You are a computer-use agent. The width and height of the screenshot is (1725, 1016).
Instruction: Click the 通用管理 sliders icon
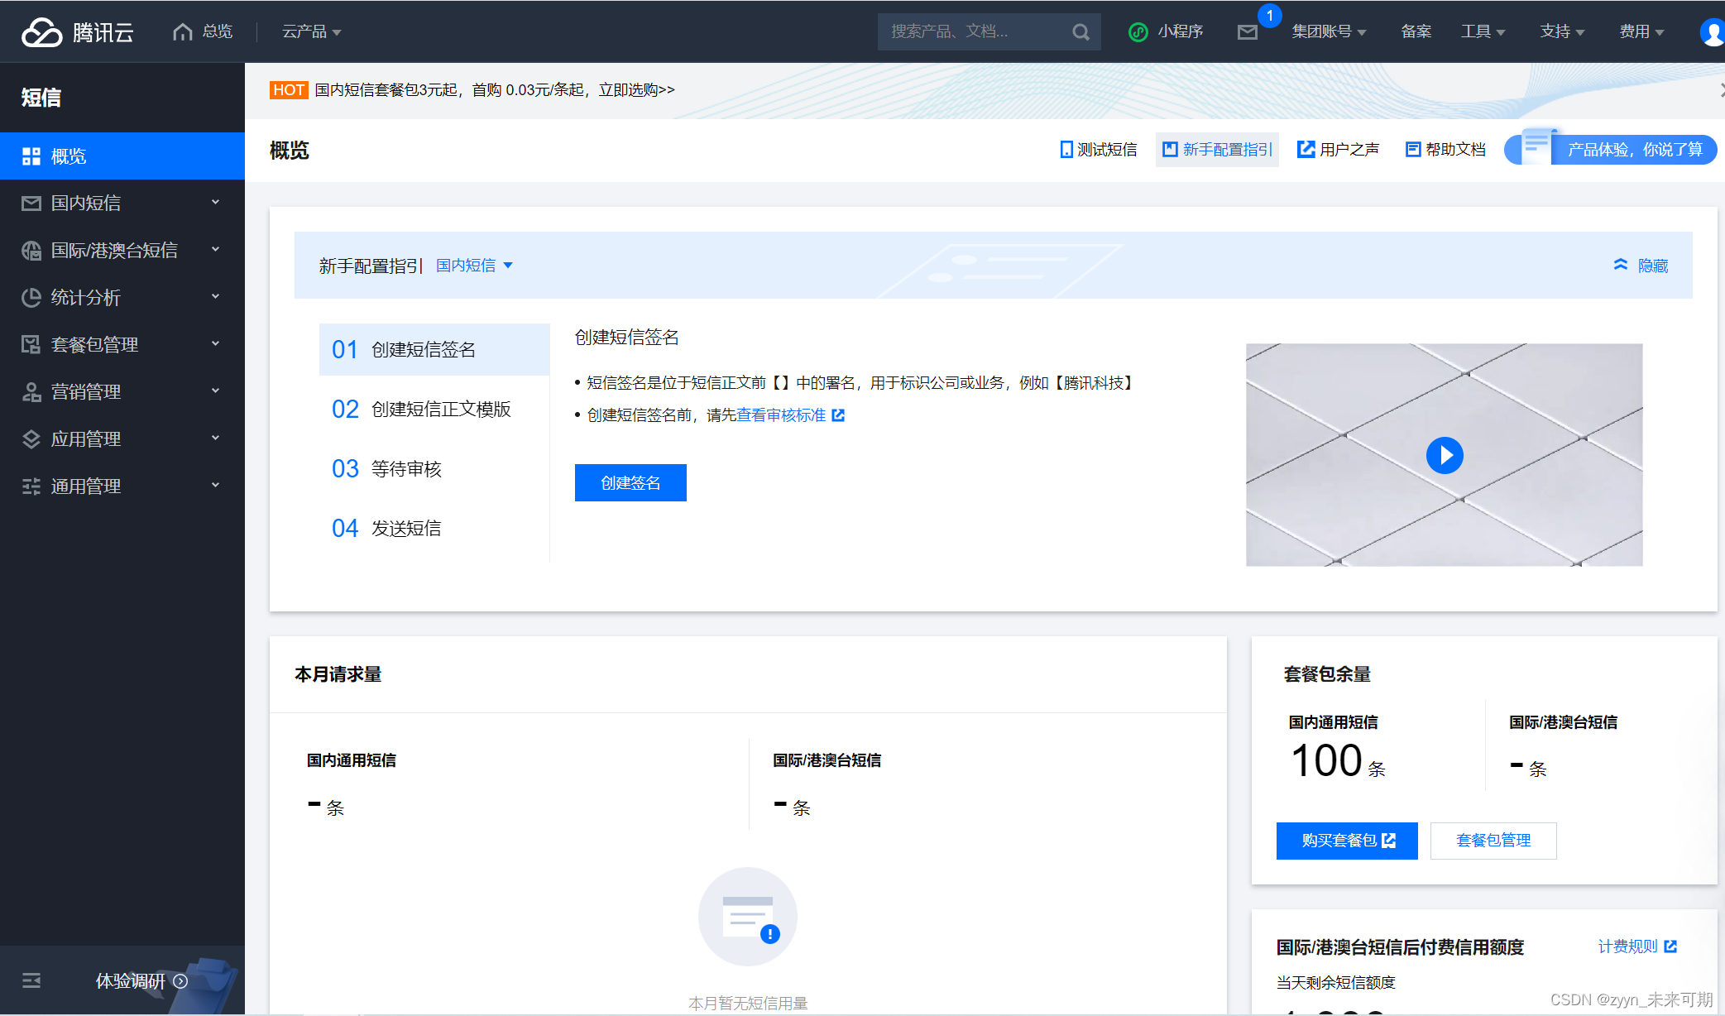coord(31,486)
